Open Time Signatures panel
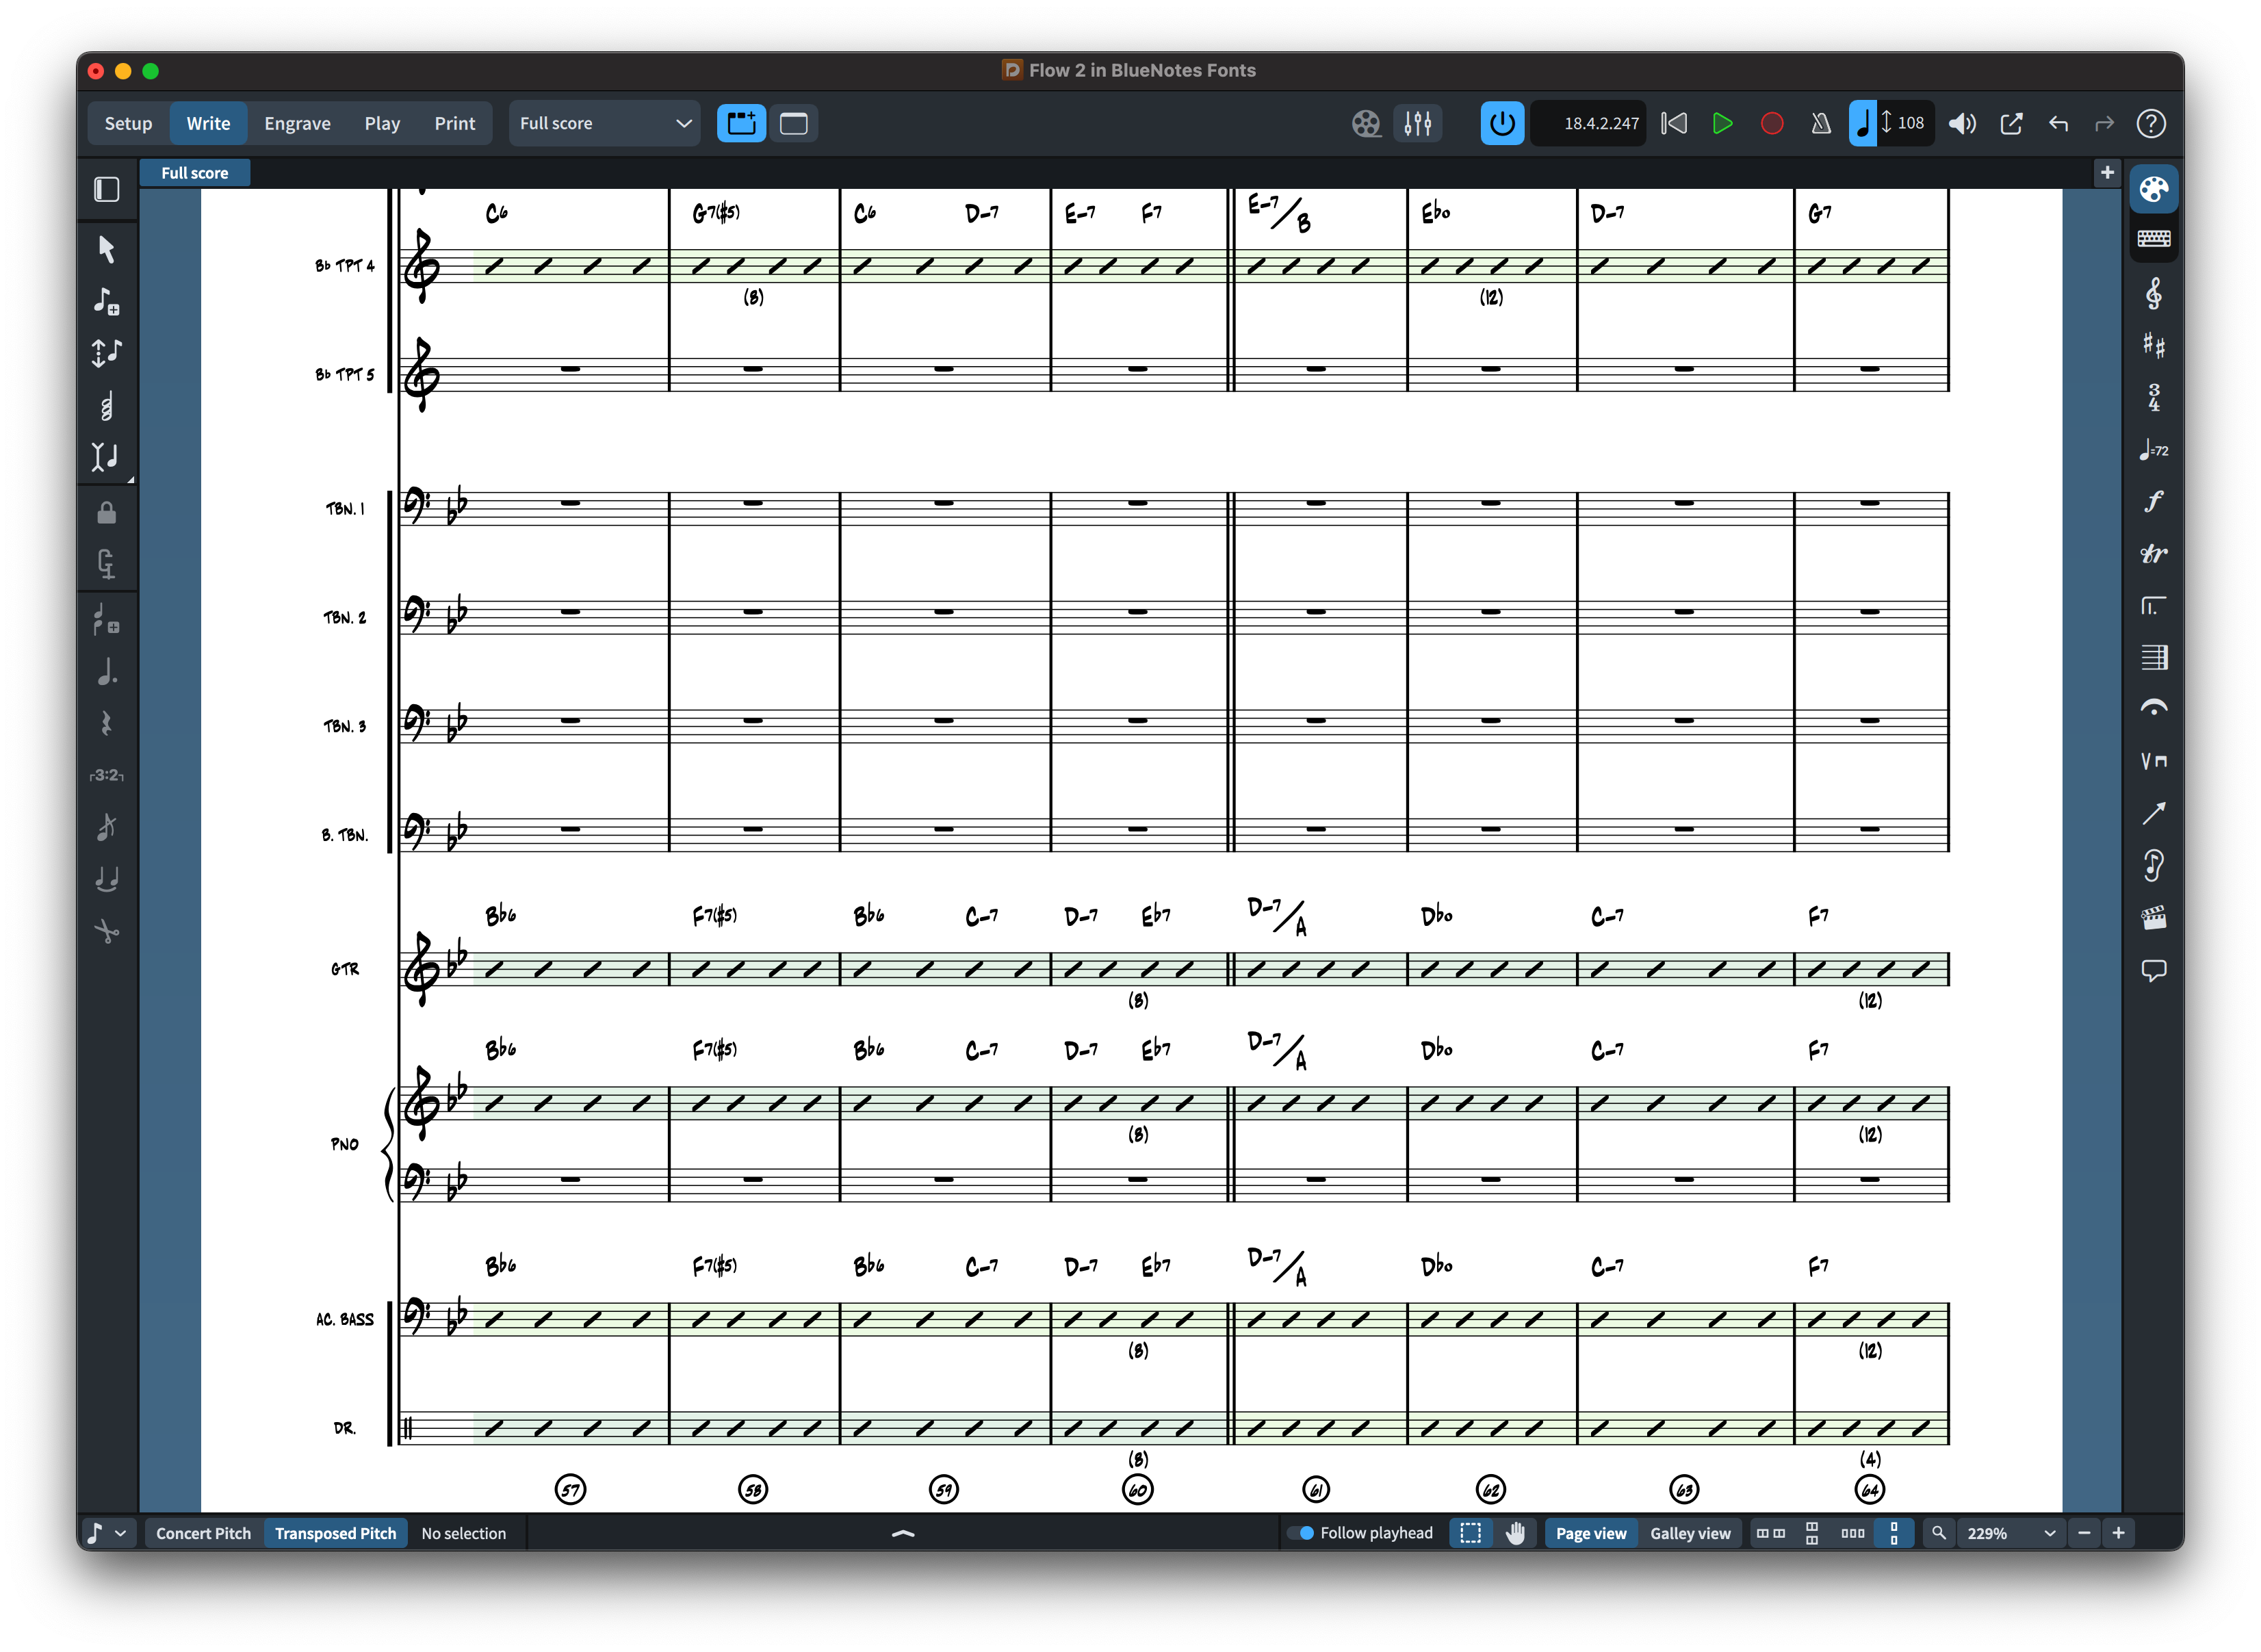The height and width of the screenshot is (1652, 2261). (2153, 398)
